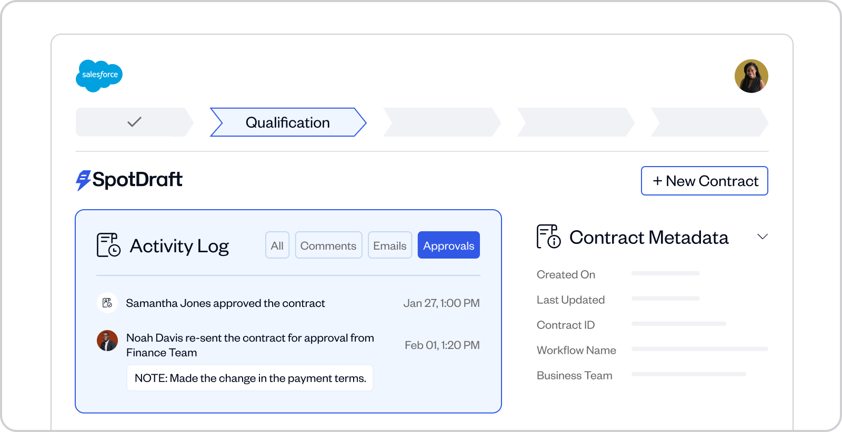
Task: Filter activity by Emails
Action: click(390, 245)
